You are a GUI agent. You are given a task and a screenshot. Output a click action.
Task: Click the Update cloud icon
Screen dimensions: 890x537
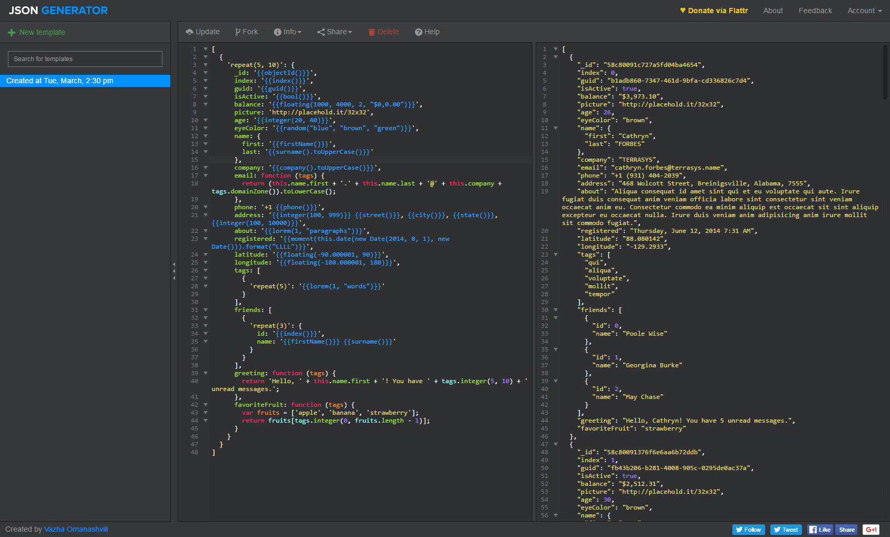(x=189, y=32)
